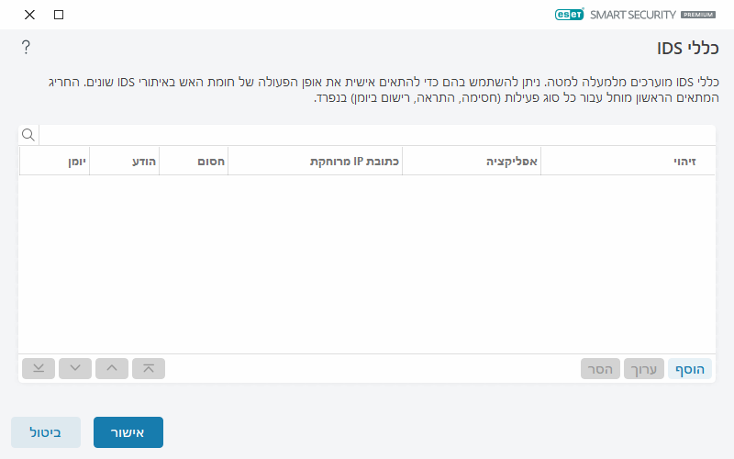
Task: Click the ESET Smart Security logo
Action: point(635,15)
